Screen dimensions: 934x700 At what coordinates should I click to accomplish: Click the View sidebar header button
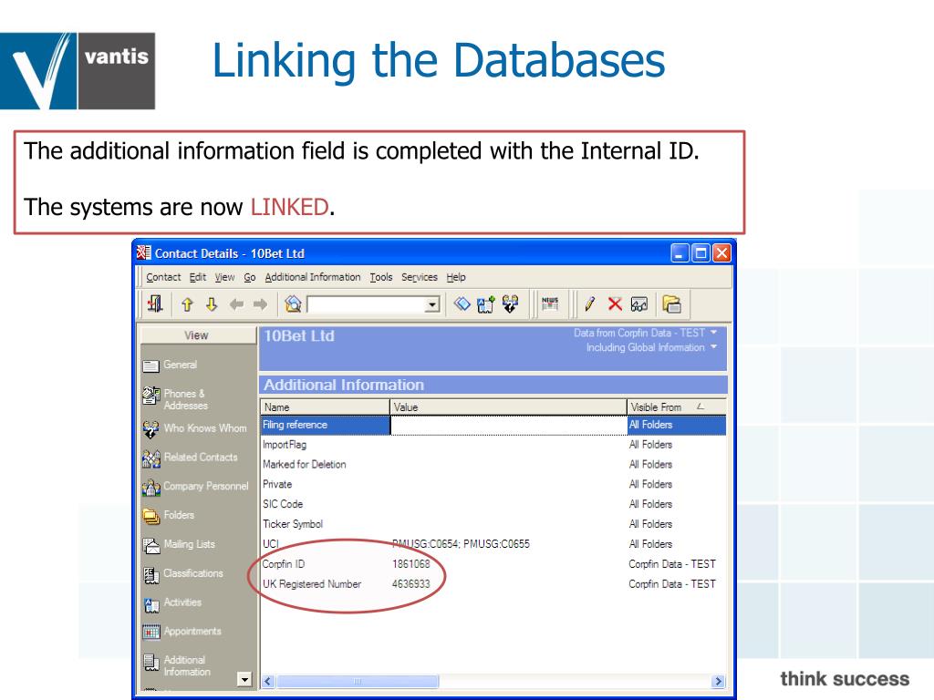click(x=198, y=335)
